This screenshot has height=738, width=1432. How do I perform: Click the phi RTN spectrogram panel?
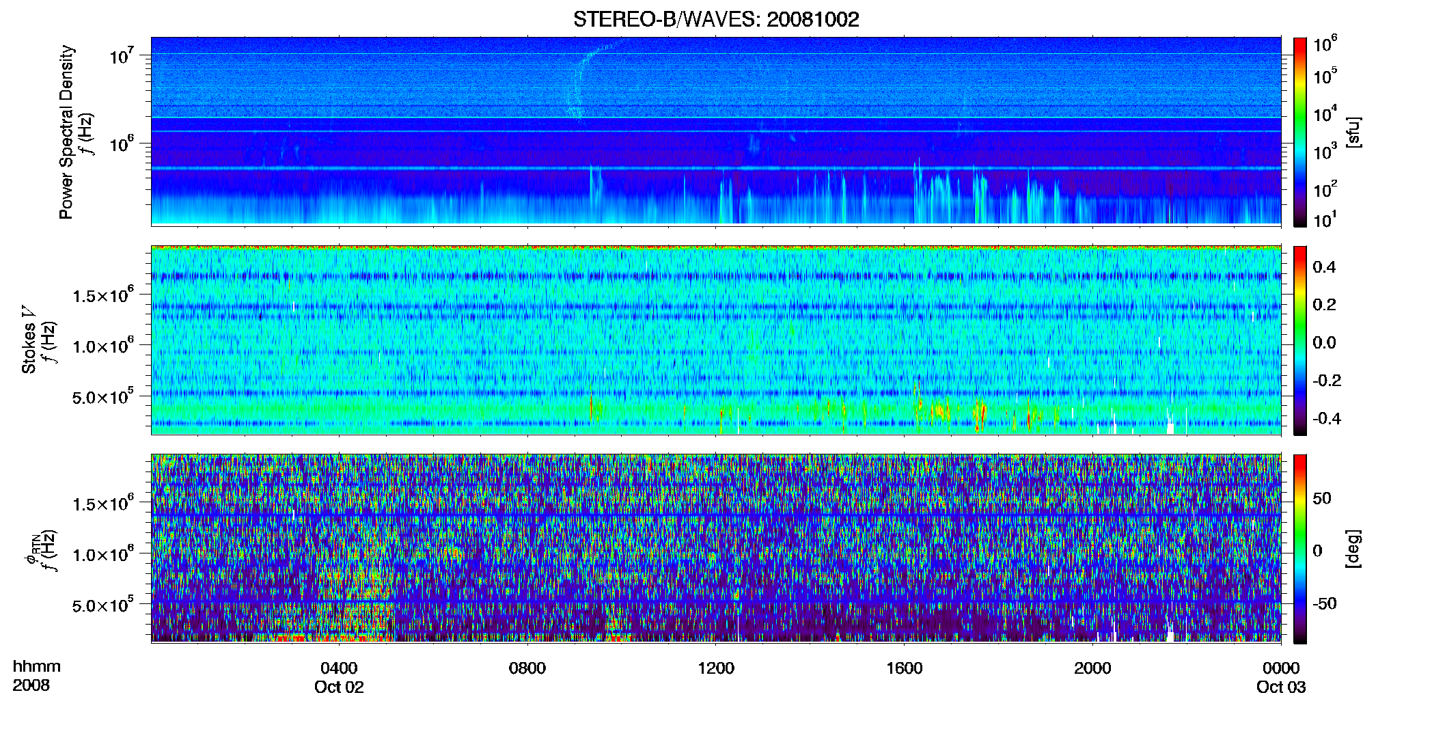click(x=716, y=549)
